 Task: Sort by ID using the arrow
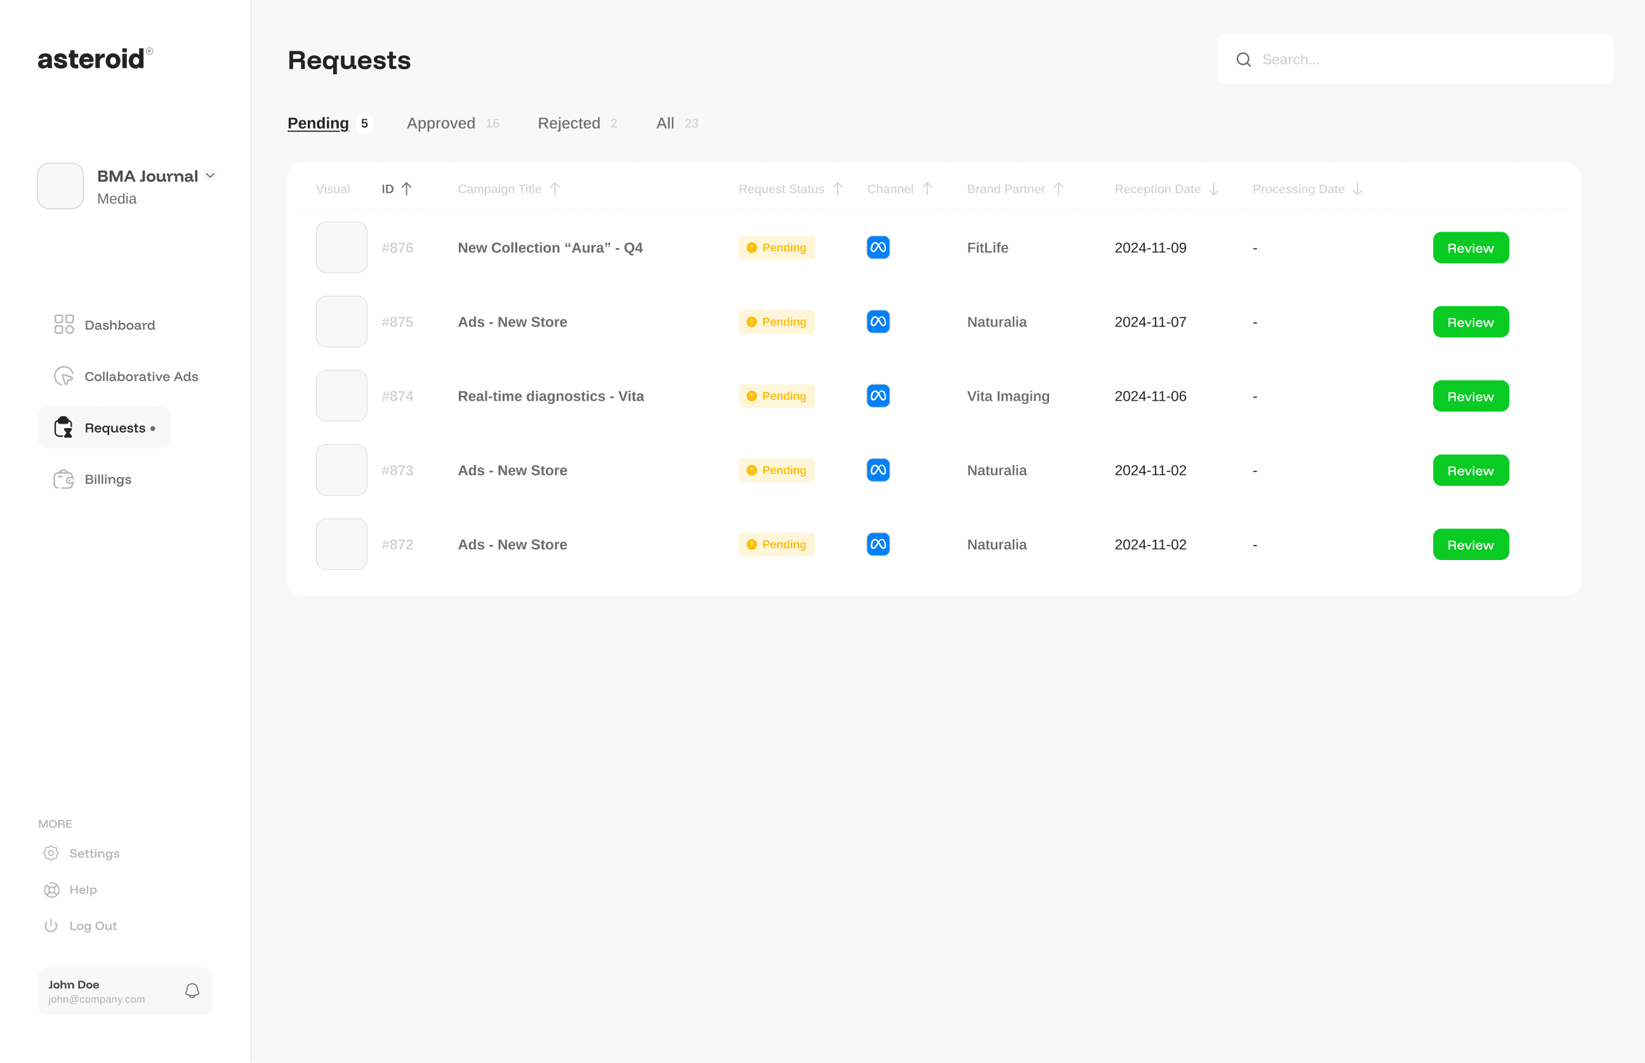[x=407, y=188]
